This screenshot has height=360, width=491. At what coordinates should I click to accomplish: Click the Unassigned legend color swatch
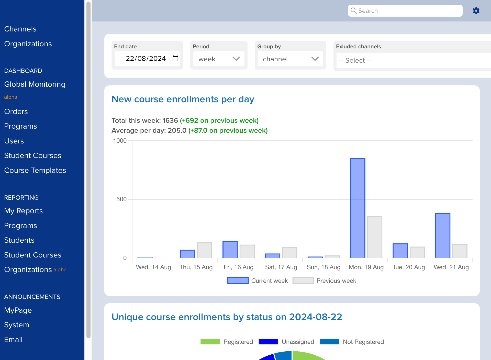268,342
